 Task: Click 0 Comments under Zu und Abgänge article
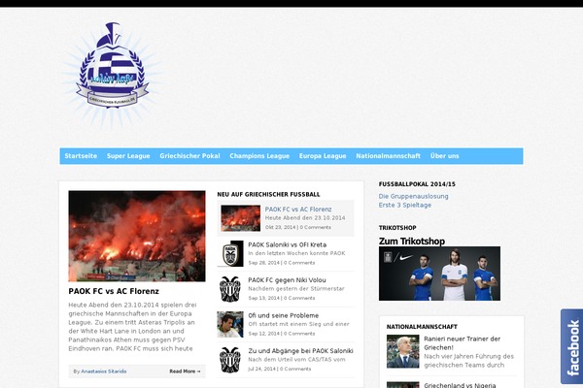[295, 369]
